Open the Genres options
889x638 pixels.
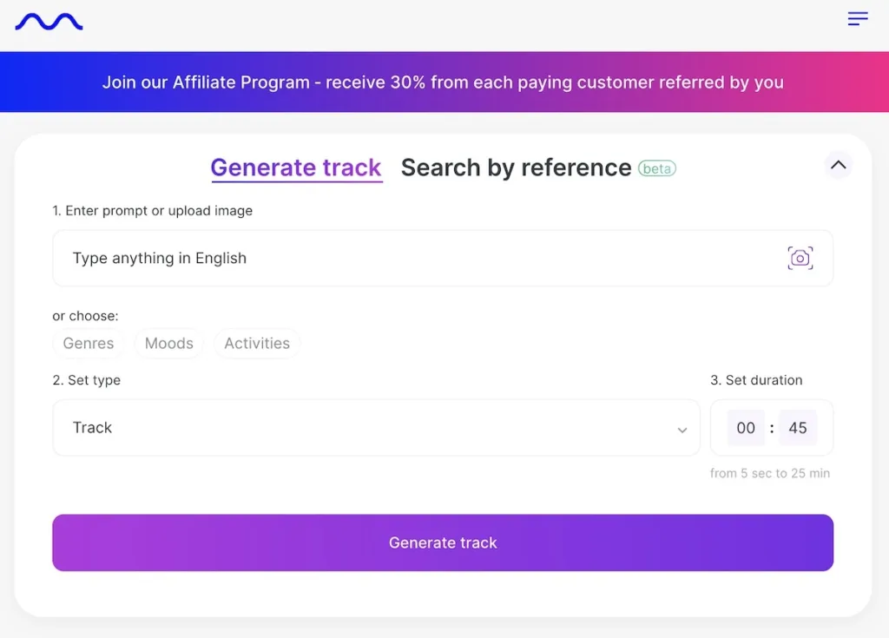coord(89,343)
